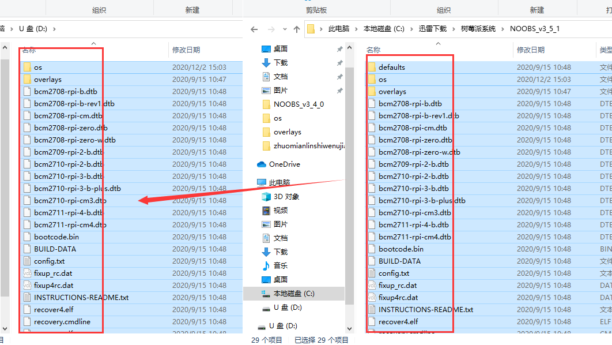Select 本地磁盘 (C:) drive in sidebar
612x345 pixels.
pos(294,294)
